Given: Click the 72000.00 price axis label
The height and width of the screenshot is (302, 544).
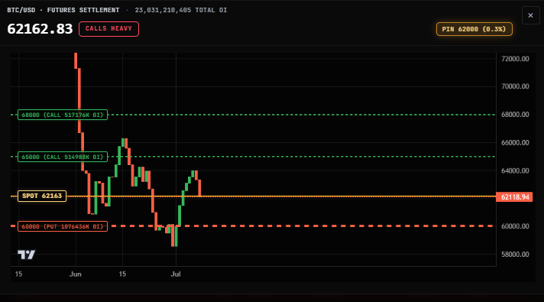Looking at the screenshot, I should [515, 59].
